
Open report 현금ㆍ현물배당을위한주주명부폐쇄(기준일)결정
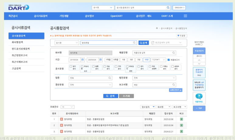coord(108,125)
